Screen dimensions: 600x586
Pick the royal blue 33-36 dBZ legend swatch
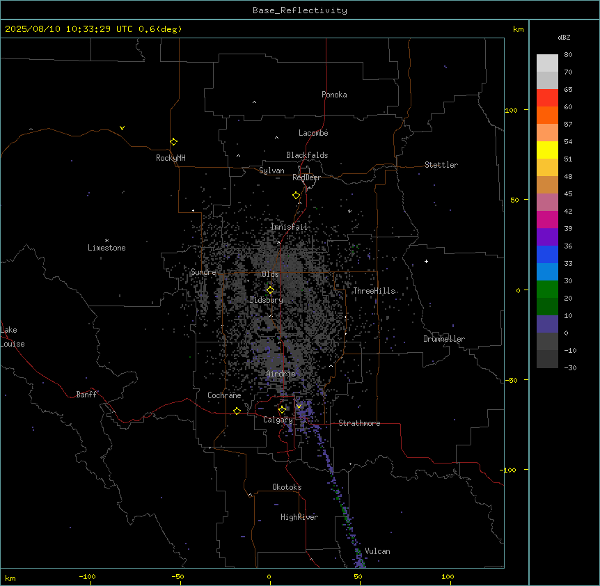pos(547,254)
